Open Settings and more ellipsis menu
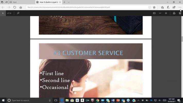 point(180,7)
